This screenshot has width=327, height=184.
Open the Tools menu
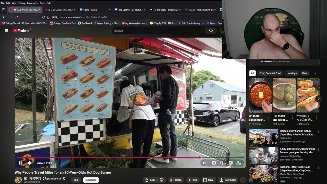pyautogui.click(x=42, y=3)
